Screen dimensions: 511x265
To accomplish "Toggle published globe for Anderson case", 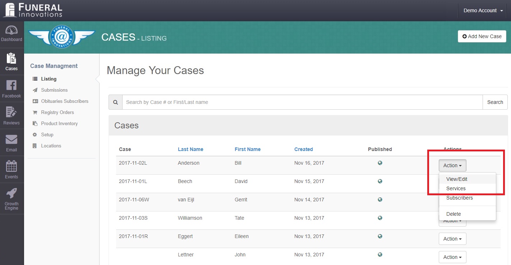I will click(x=380, y=163).
